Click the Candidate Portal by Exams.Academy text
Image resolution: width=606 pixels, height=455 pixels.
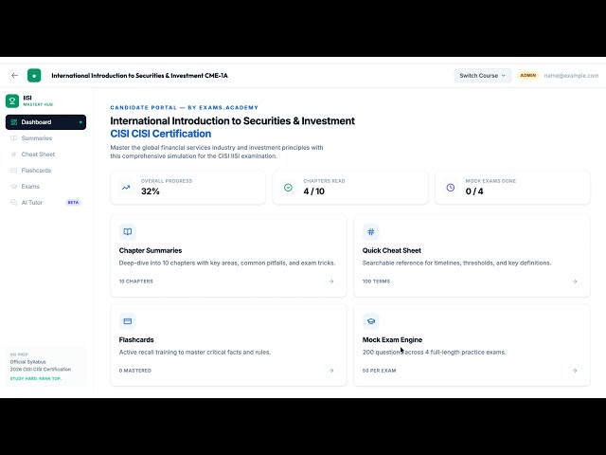click(x=185, y=107)
